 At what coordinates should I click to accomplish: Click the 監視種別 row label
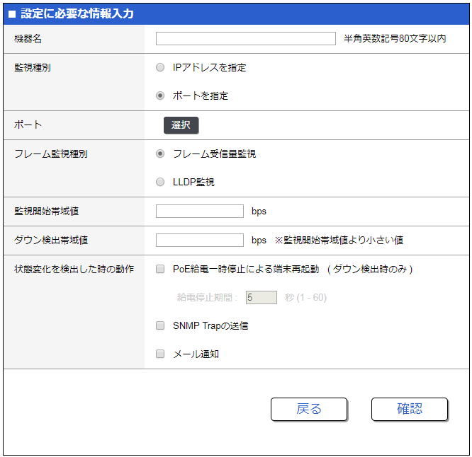(33, 68)
